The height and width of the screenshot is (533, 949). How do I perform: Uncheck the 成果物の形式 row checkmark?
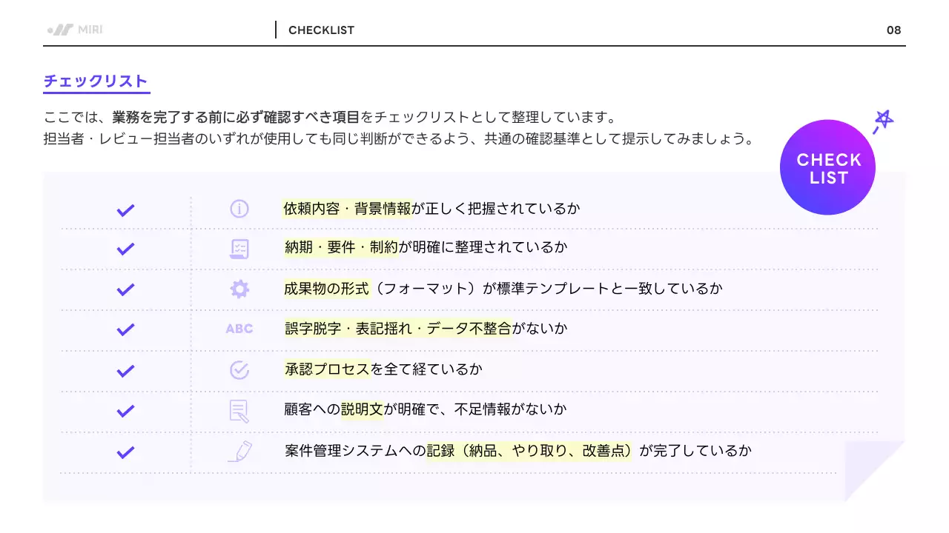click(x=125, y=289)
